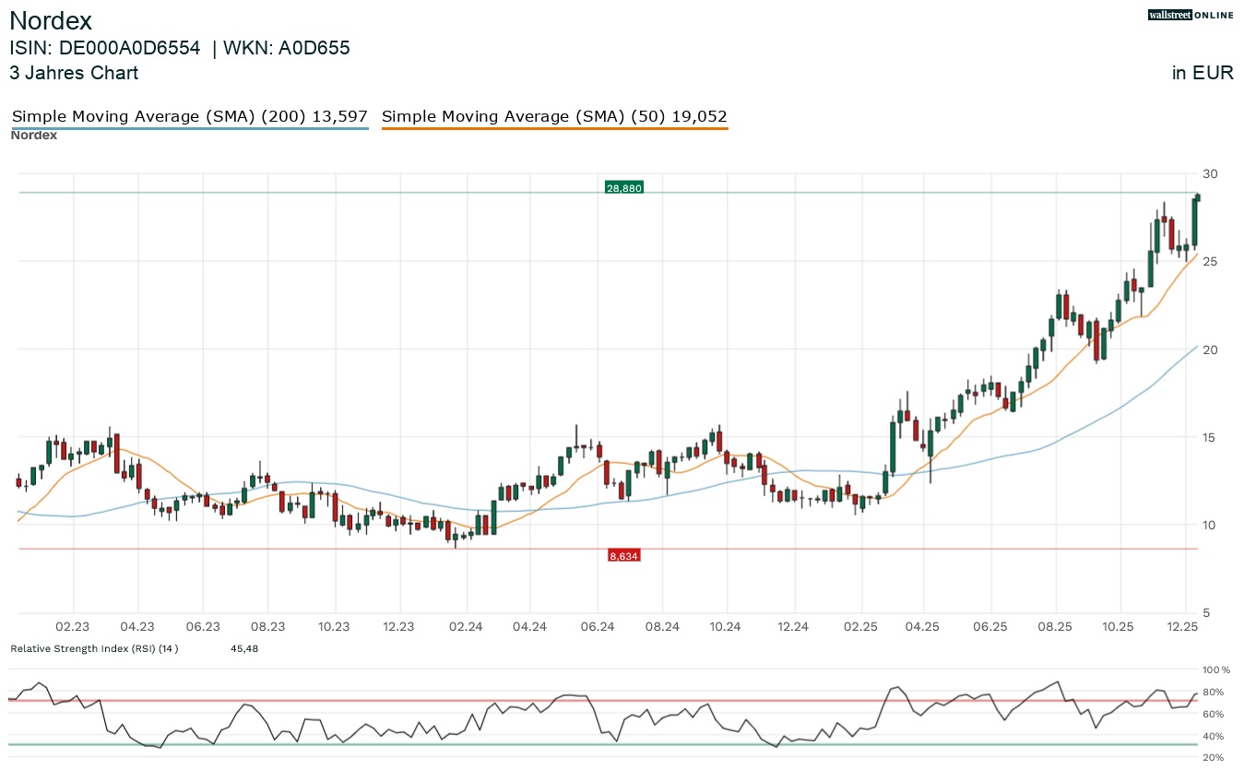Toggle Simple Moving Average (SMA) (200) visibility
This screenshot has width=1244, height=782.
[189, 116]
